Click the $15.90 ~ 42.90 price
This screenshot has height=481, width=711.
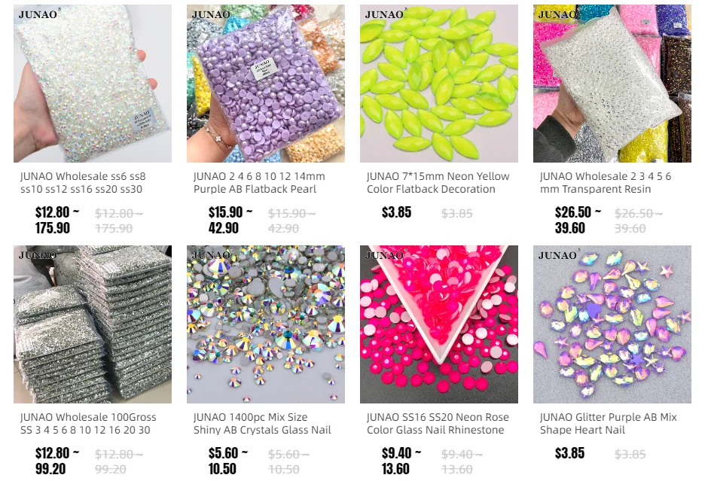pos(230,220)
